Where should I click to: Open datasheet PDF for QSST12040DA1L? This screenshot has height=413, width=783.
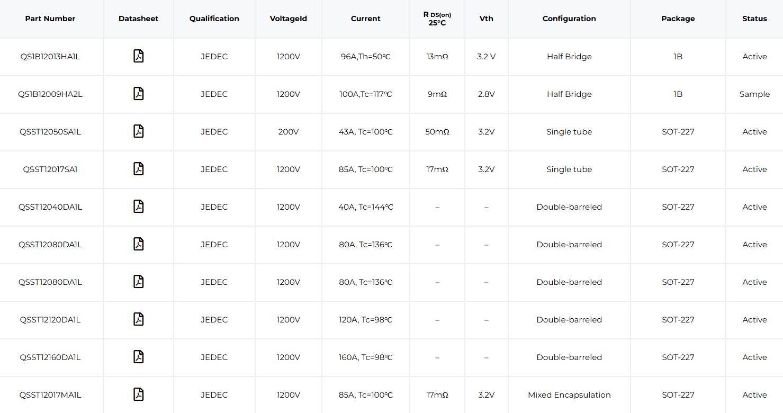click(x=138, y=206)
